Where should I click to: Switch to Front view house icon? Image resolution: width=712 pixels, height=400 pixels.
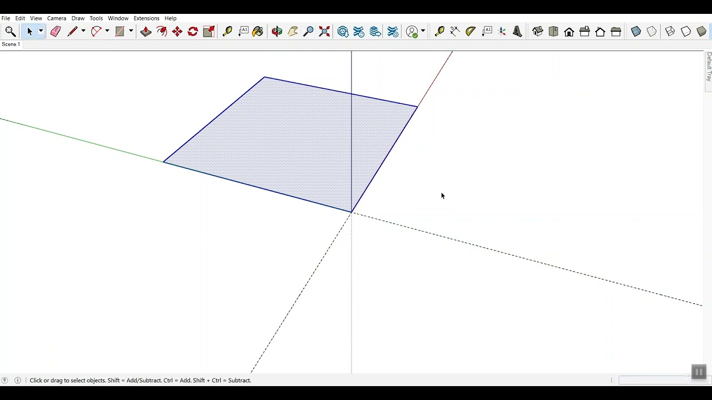(569, 32)
